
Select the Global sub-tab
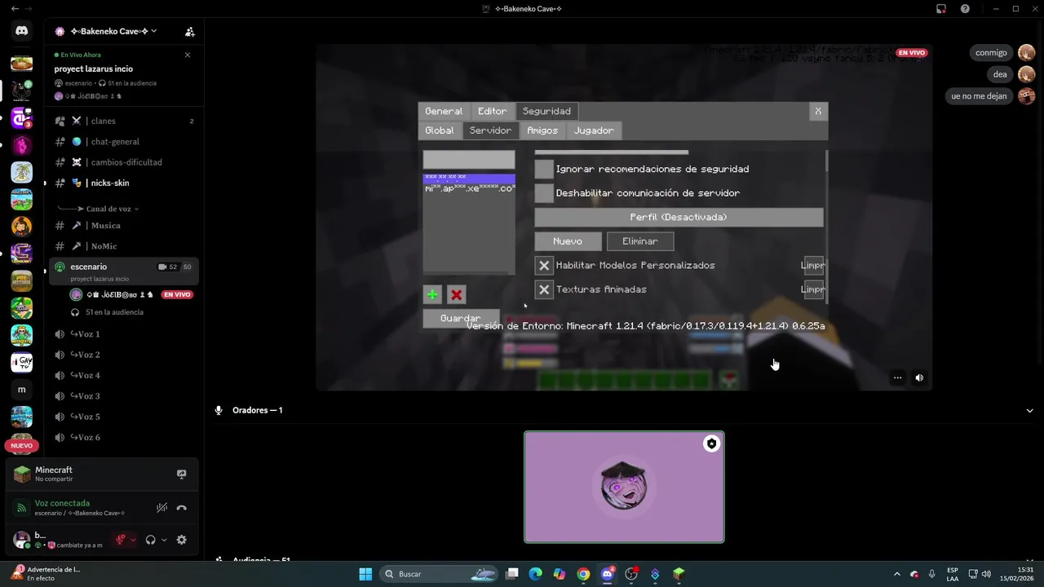point(440,130)
